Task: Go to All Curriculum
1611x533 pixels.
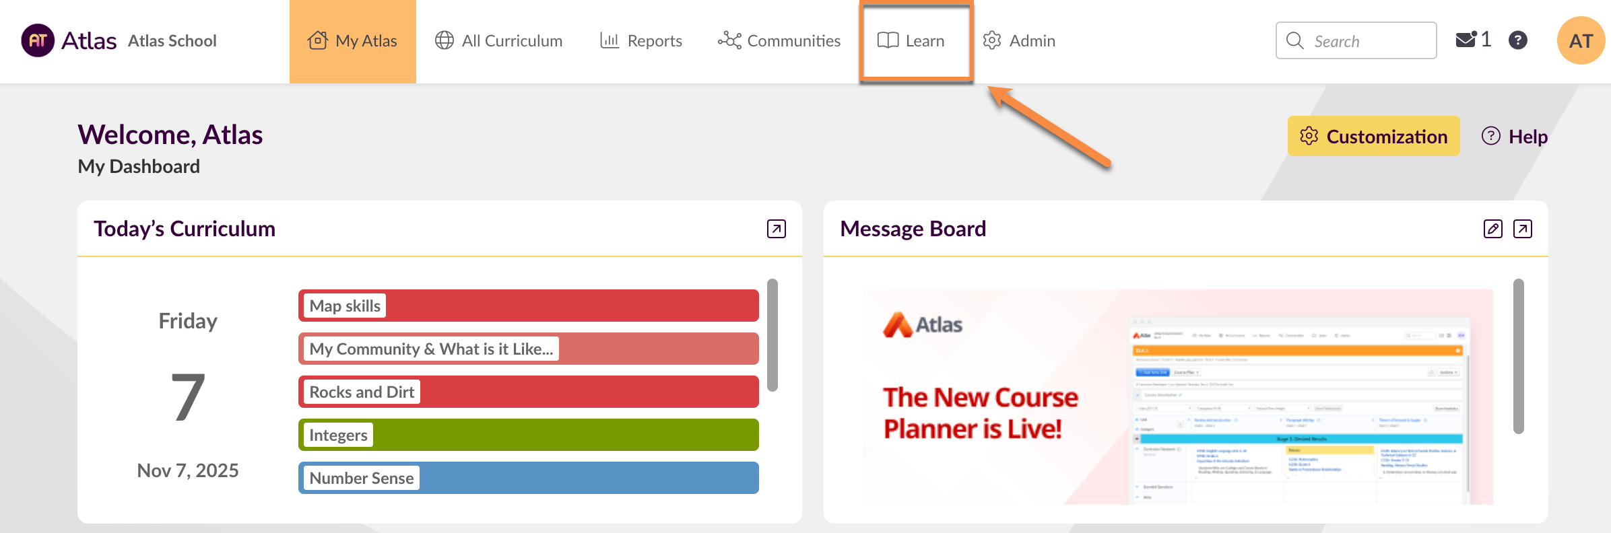Action: point(498,41)
